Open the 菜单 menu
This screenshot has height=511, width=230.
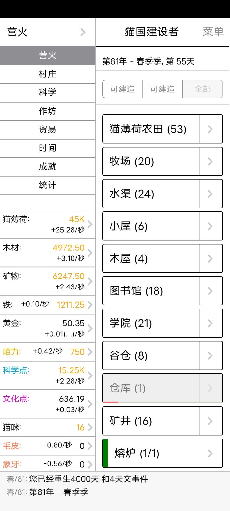click(x=213, y=32)
